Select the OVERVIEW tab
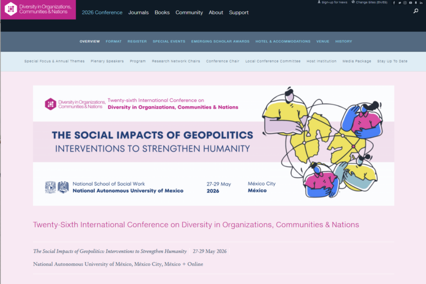426x284 pixels. point(89,41)
